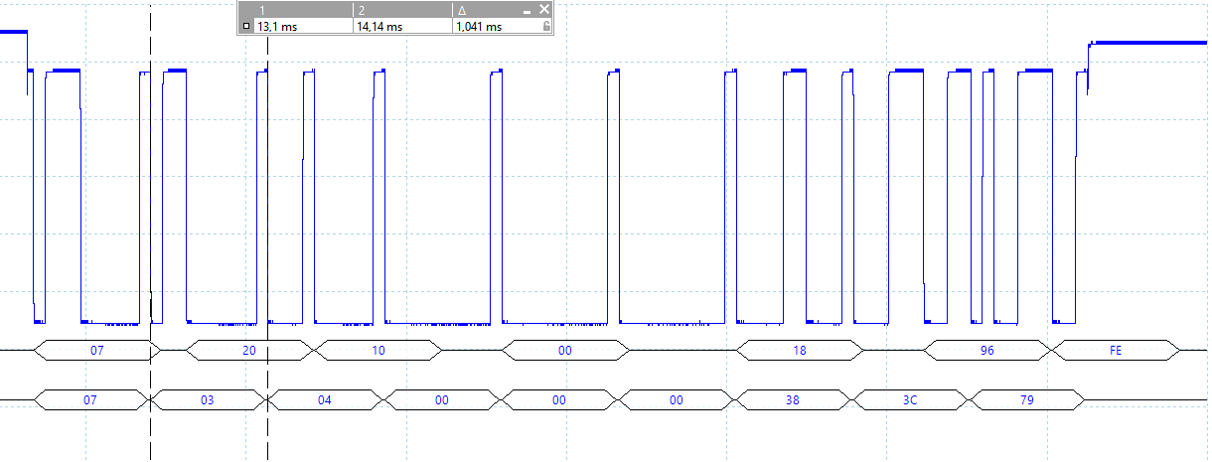Select the 1,041 ms delta value
Viewport: 1212px width, 462px height.
479,27
